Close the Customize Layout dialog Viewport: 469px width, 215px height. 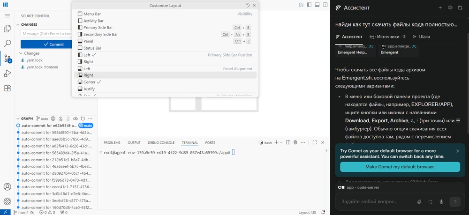[x=254, y=5]
